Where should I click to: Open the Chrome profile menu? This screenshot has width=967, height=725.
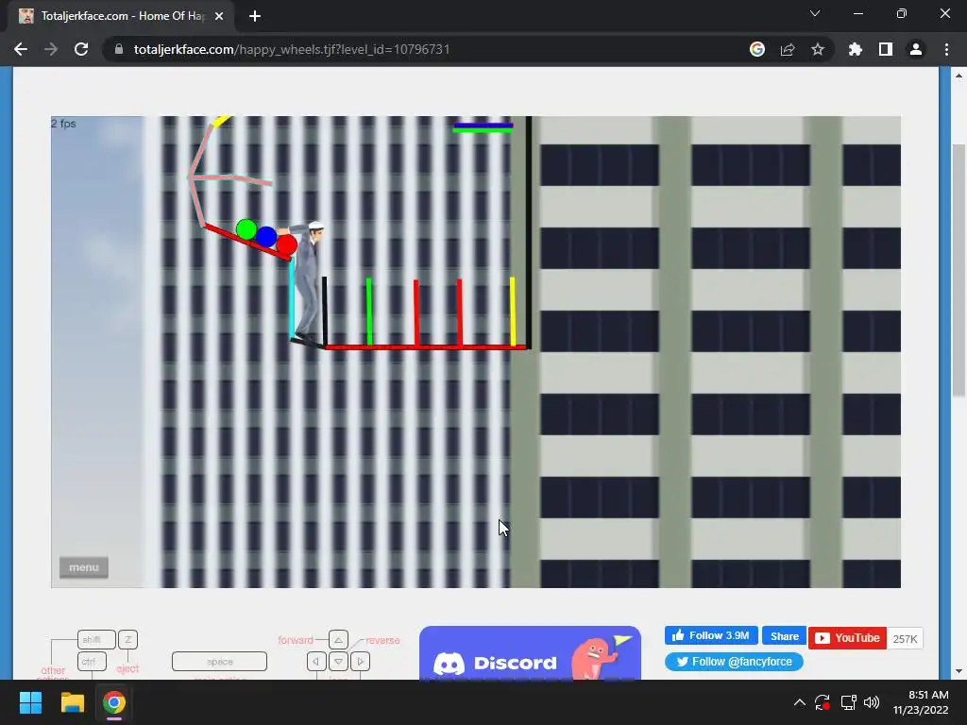[x=916, y=49]
